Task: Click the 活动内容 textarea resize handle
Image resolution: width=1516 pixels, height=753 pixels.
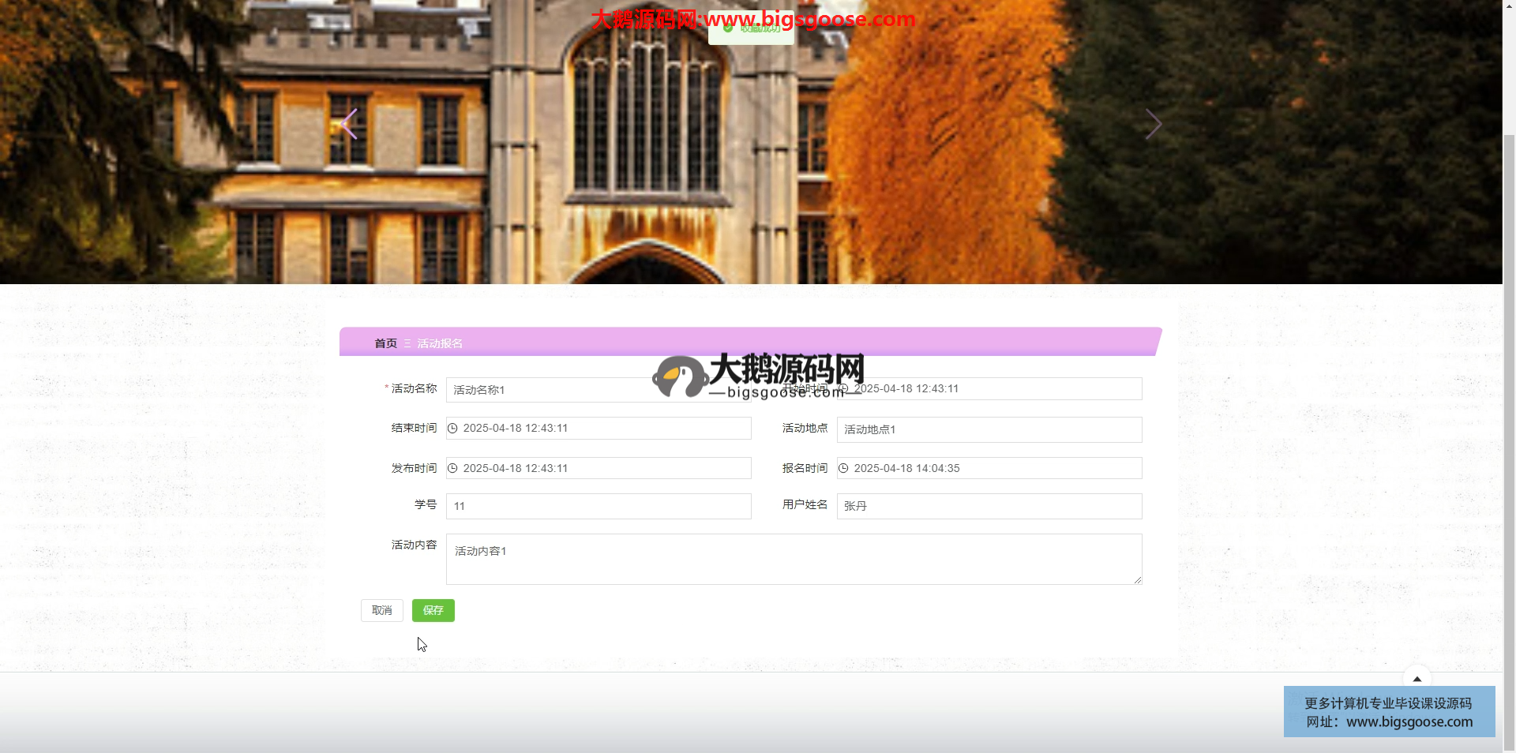Action: click(x=1137, y=580)
